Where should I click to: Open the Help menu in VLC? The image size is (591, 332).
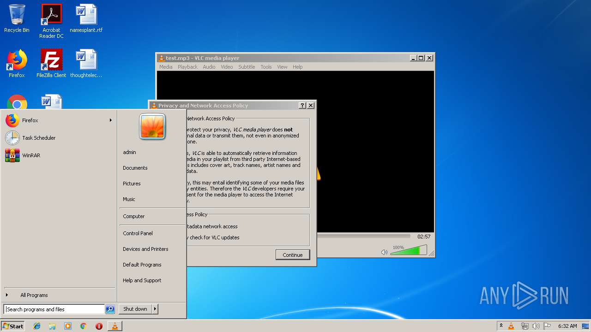point(298,67)
